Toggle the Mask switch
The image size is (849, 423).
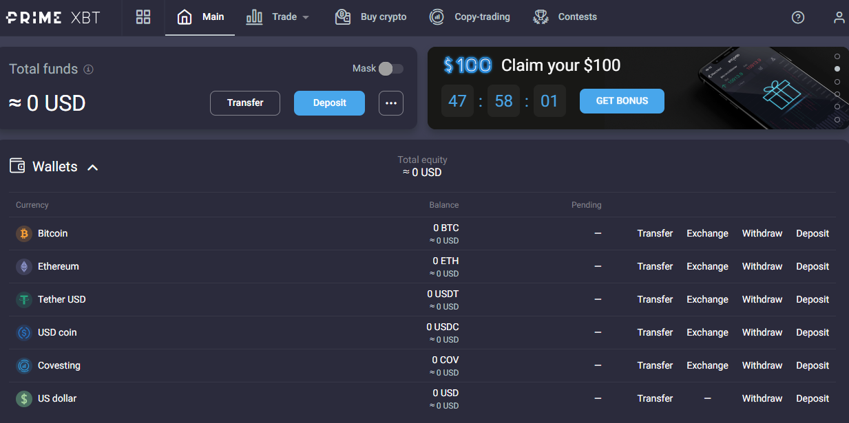pos(390,69)
